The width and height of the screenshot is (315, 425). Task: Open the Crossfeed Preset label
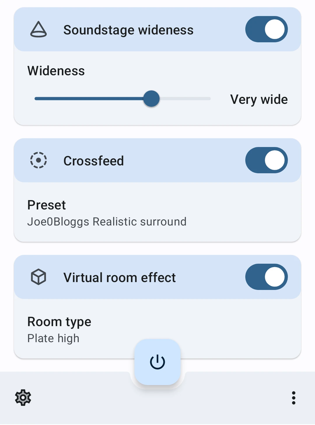click(x=47, y=205)
